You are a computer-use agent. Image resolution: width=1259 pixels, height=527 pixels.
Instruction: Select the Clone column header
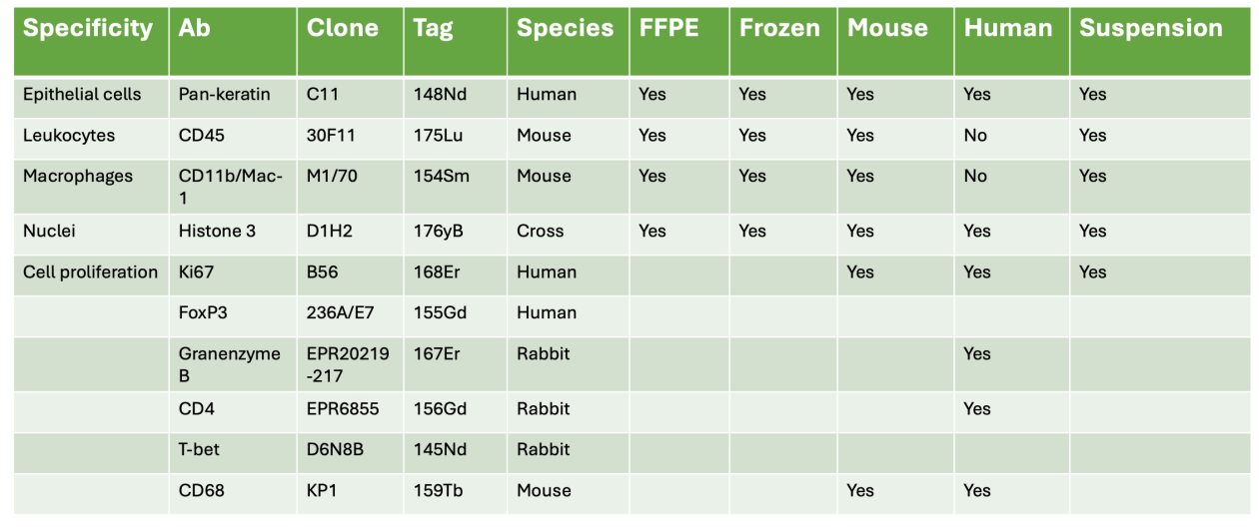point(343,29)
